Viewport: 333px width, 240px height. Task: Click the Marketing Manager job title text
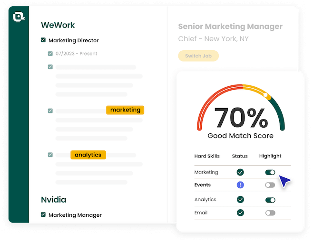point(75,215)
